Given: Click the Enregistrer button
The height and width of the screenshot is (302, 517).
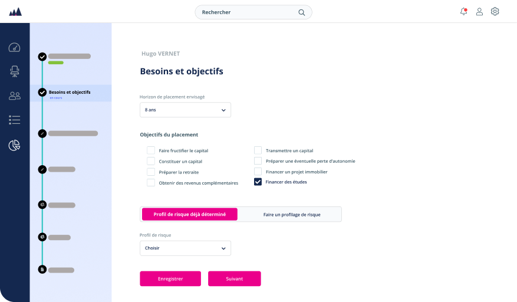Looking at the screenshot, I should tap(170, 278).
